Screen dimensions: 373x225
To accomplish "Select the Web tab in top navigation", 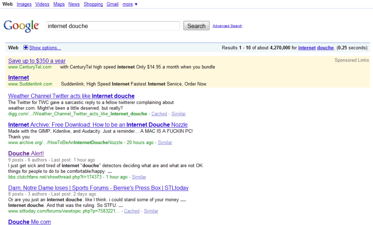I will coord(8,4).
